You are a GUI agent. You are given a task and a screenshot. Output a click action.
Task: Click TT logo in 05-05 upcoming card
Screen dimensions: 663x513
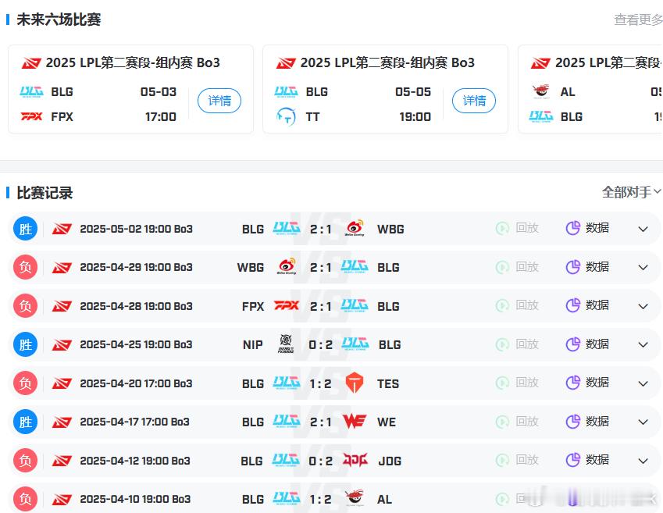pyautogui.click(x=287, y=116)
